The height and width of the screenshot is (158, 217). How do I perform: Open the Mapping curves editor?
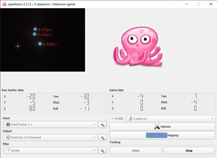point(162,135)
